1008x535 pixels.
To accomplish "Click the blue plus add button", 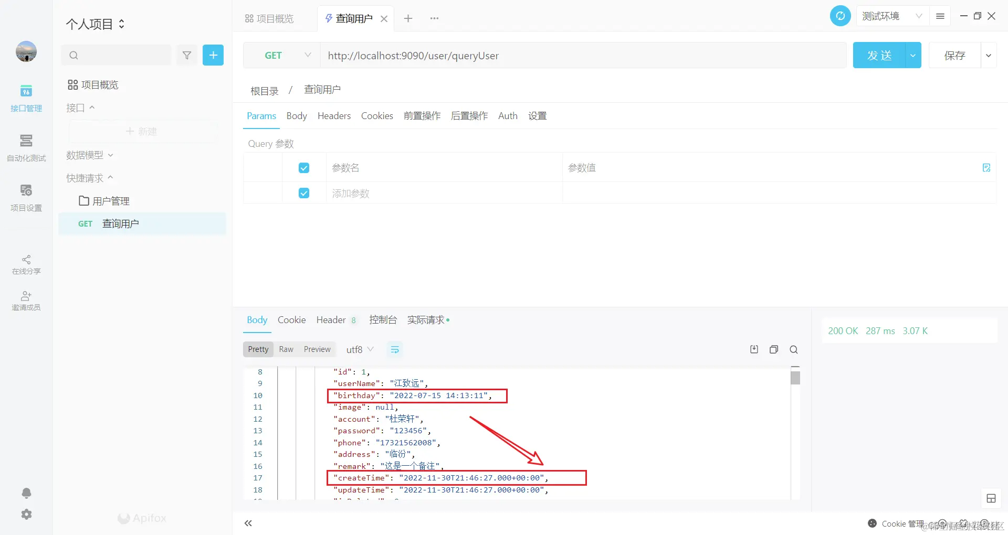I will pyautogui.click(x=213, y=55).
